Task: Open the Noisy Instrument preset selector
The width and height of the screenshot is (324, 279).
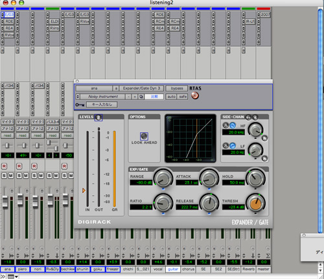Action: click(103, 97)
